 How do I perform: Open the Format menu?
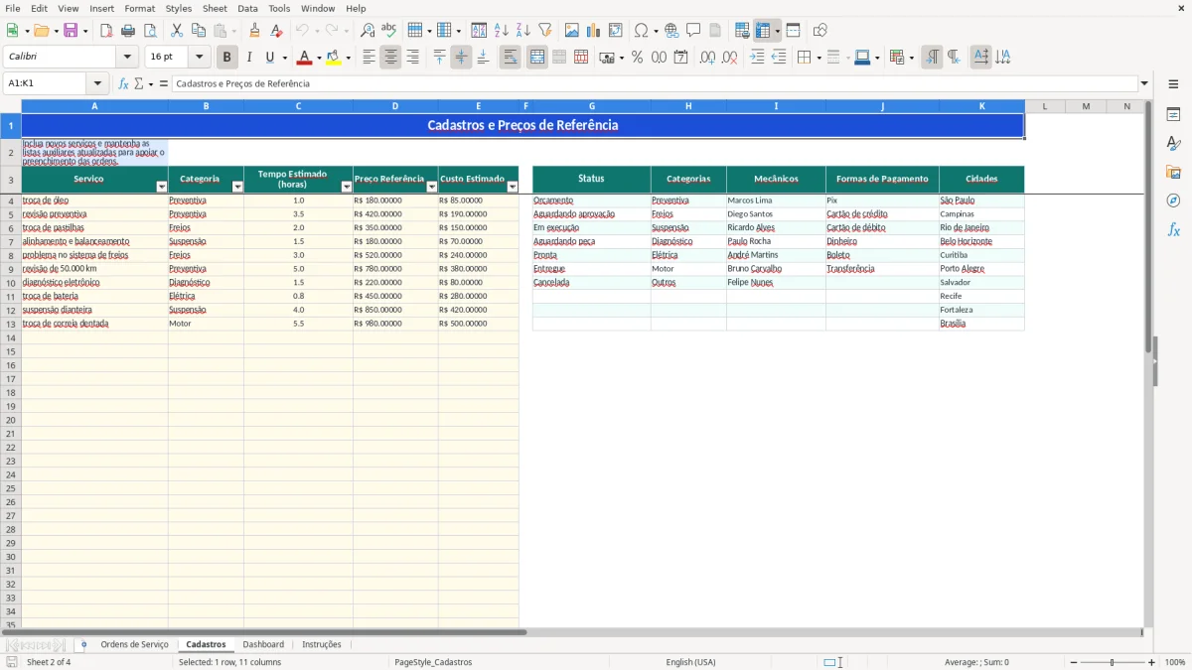click(x=140, y=8)
